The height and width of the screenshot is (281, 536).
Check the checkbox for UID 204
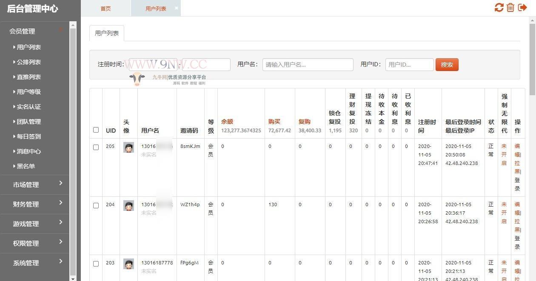click(96, 205)
